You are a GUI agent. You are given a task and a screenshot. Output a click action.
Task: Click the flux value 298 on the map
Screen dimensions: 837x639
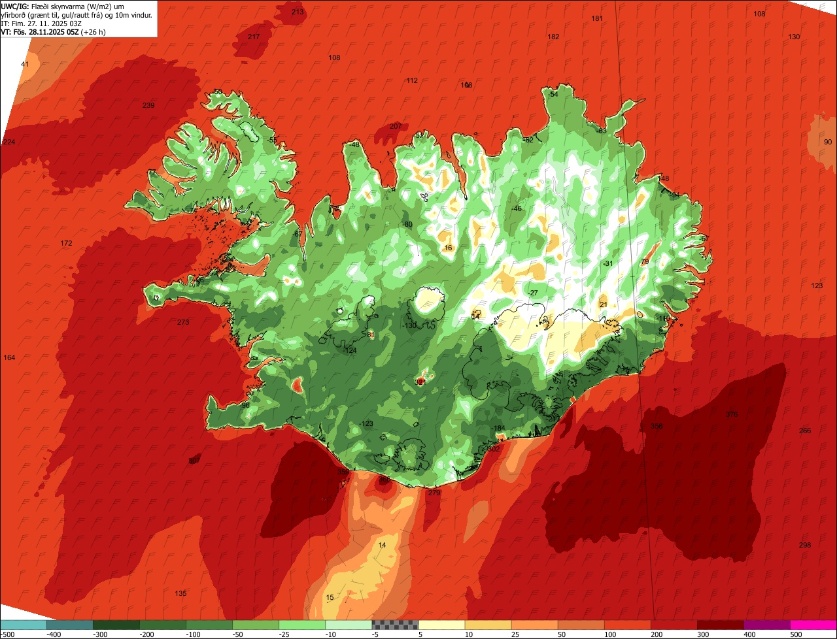click(x=805, y=546)
